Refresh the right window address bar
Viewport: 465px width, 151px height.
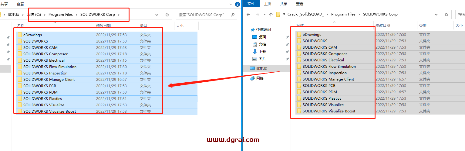(x=446, y=14)
